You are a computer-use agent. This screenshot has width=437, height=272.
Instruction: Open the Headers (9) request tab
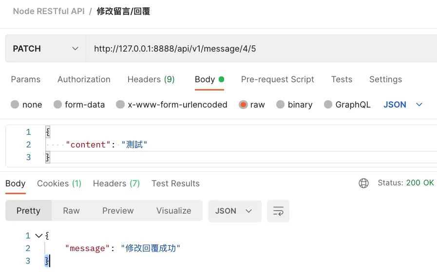[151, 79]
